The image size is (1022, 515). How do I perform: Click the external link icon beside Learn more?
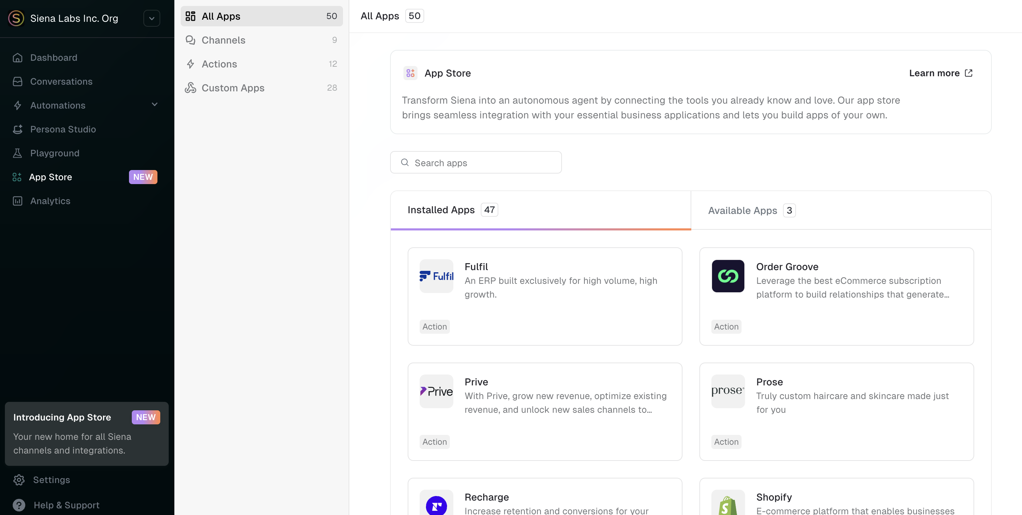(969, 73)
